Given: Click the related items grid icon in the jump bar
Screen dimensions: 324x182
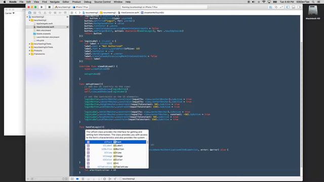Looking at the screenshot, I should [72, 13].
